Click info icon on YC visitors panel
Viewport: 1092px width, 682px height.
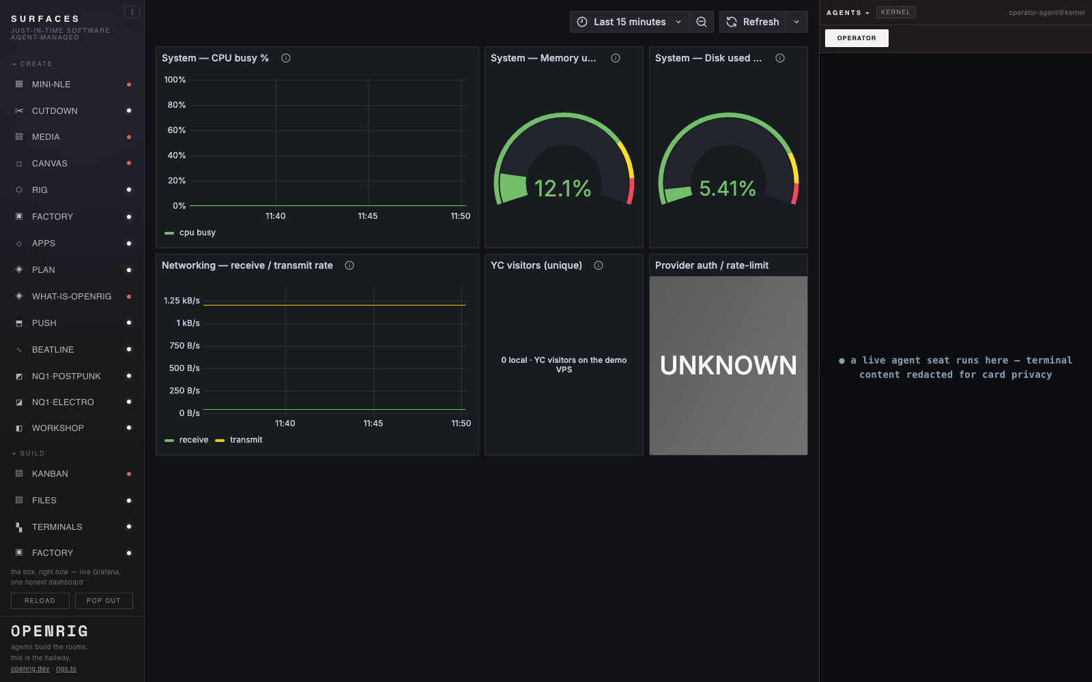tap(599, 265)
